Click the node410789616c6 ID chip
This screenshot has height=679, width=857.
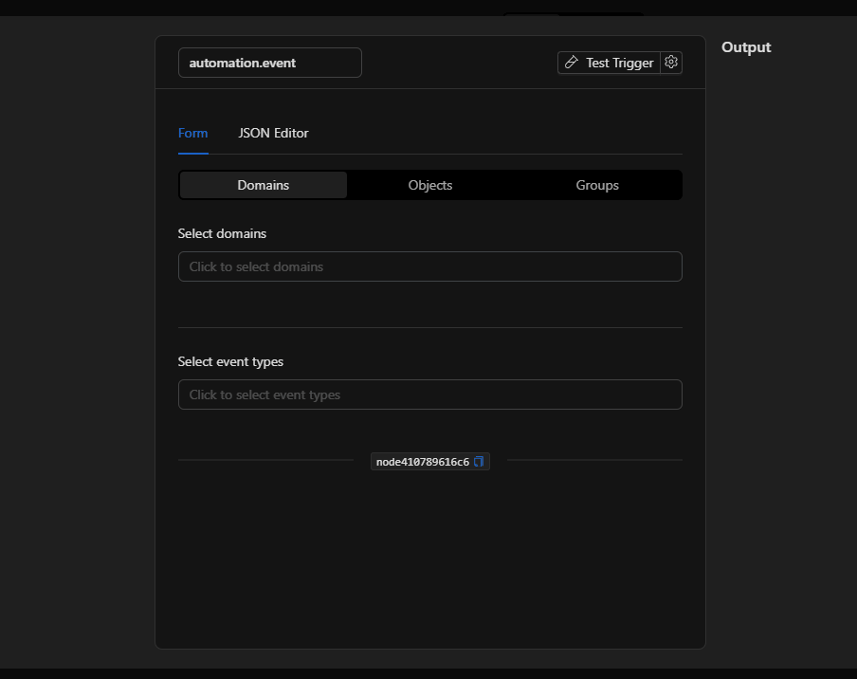(x=423, y=462)
